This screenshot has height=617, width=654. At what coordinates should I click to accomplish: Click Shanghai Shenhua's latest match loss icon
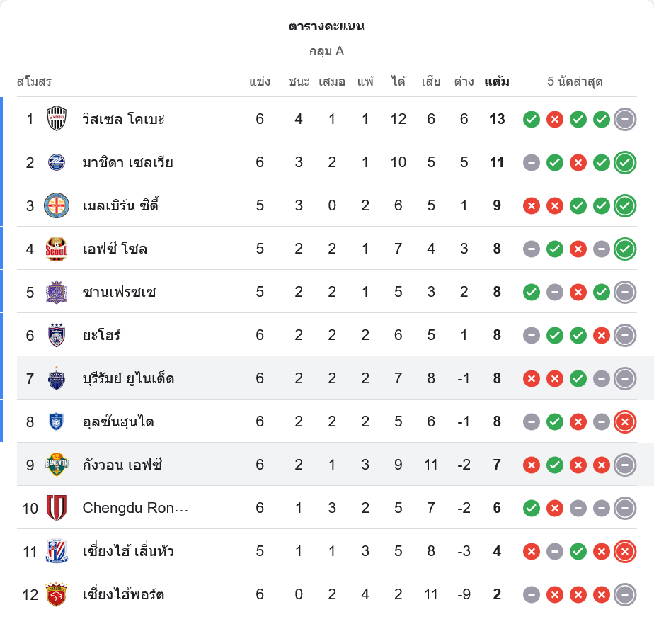[625, 551]
